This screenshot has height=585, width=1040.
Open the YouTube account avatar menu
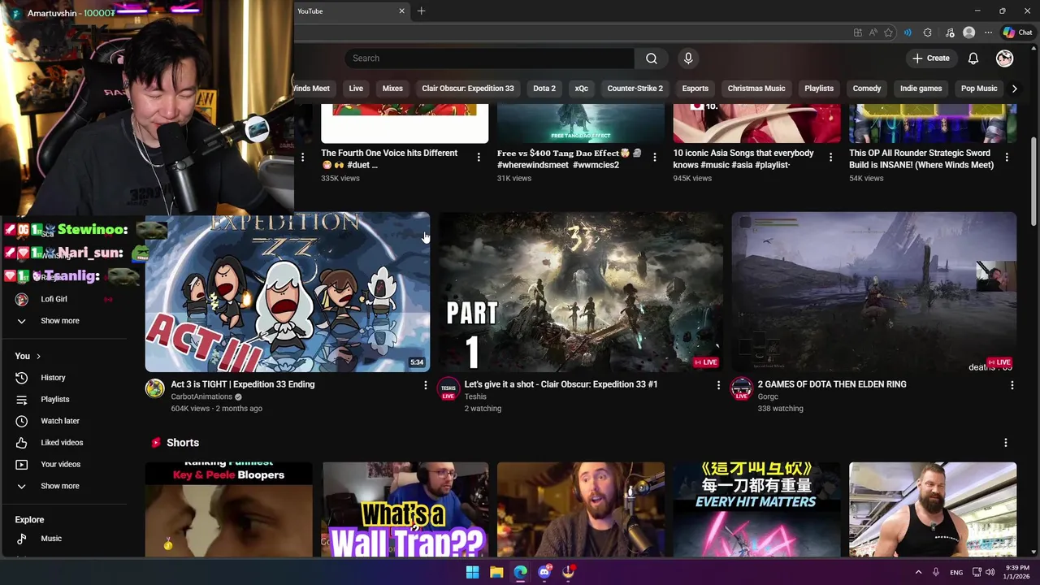[1005, 58]
